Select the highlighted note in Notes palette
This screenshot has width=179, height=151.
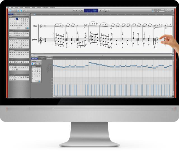[17, 19]
